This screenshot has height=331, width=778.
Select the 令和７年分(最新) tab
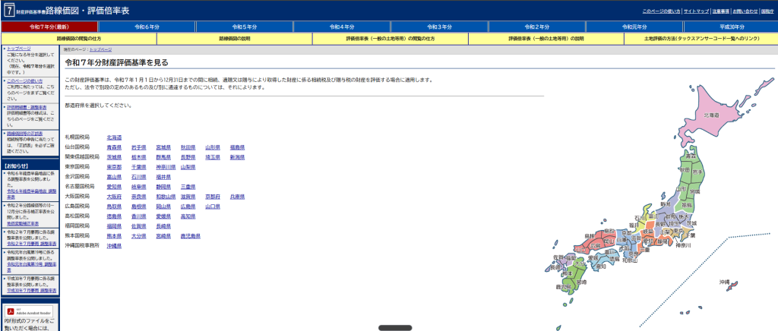pos(49,27)
